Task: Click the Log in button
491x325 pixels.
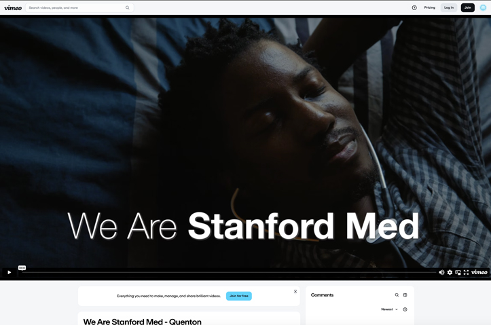Action: tap(449, 7)
